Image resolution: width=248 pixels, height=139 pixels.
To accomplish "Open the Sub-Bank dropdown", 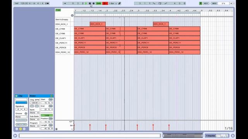I will coord(34,119).
